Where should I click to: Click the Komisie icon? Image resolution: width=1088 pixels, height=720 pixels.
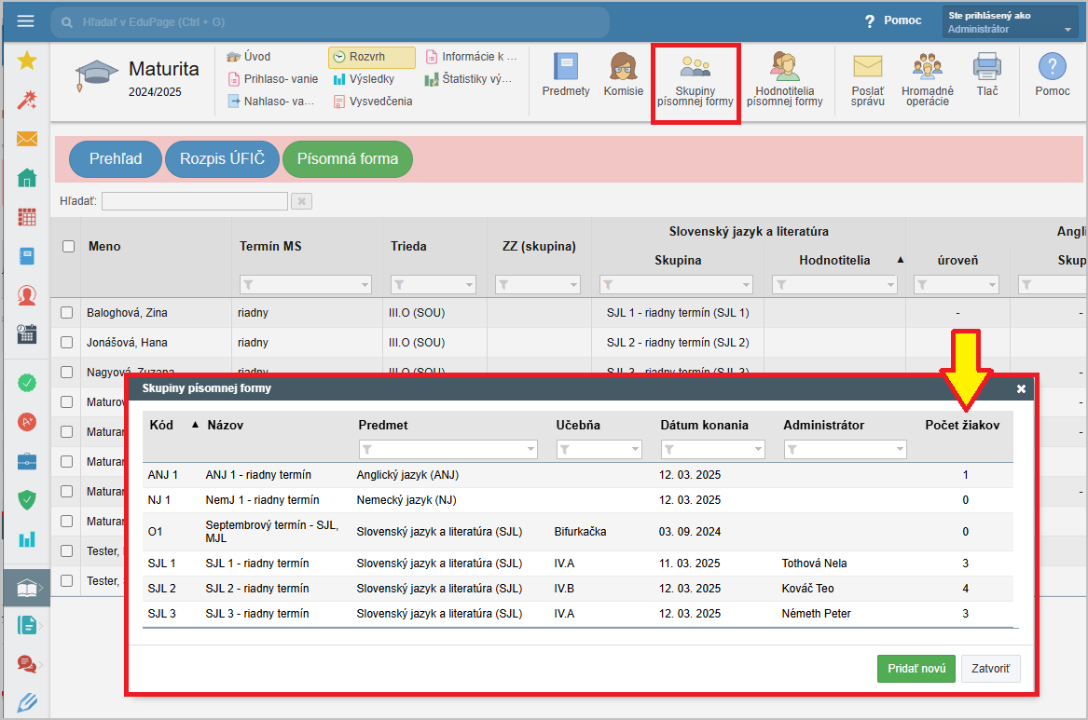(623, 74)
